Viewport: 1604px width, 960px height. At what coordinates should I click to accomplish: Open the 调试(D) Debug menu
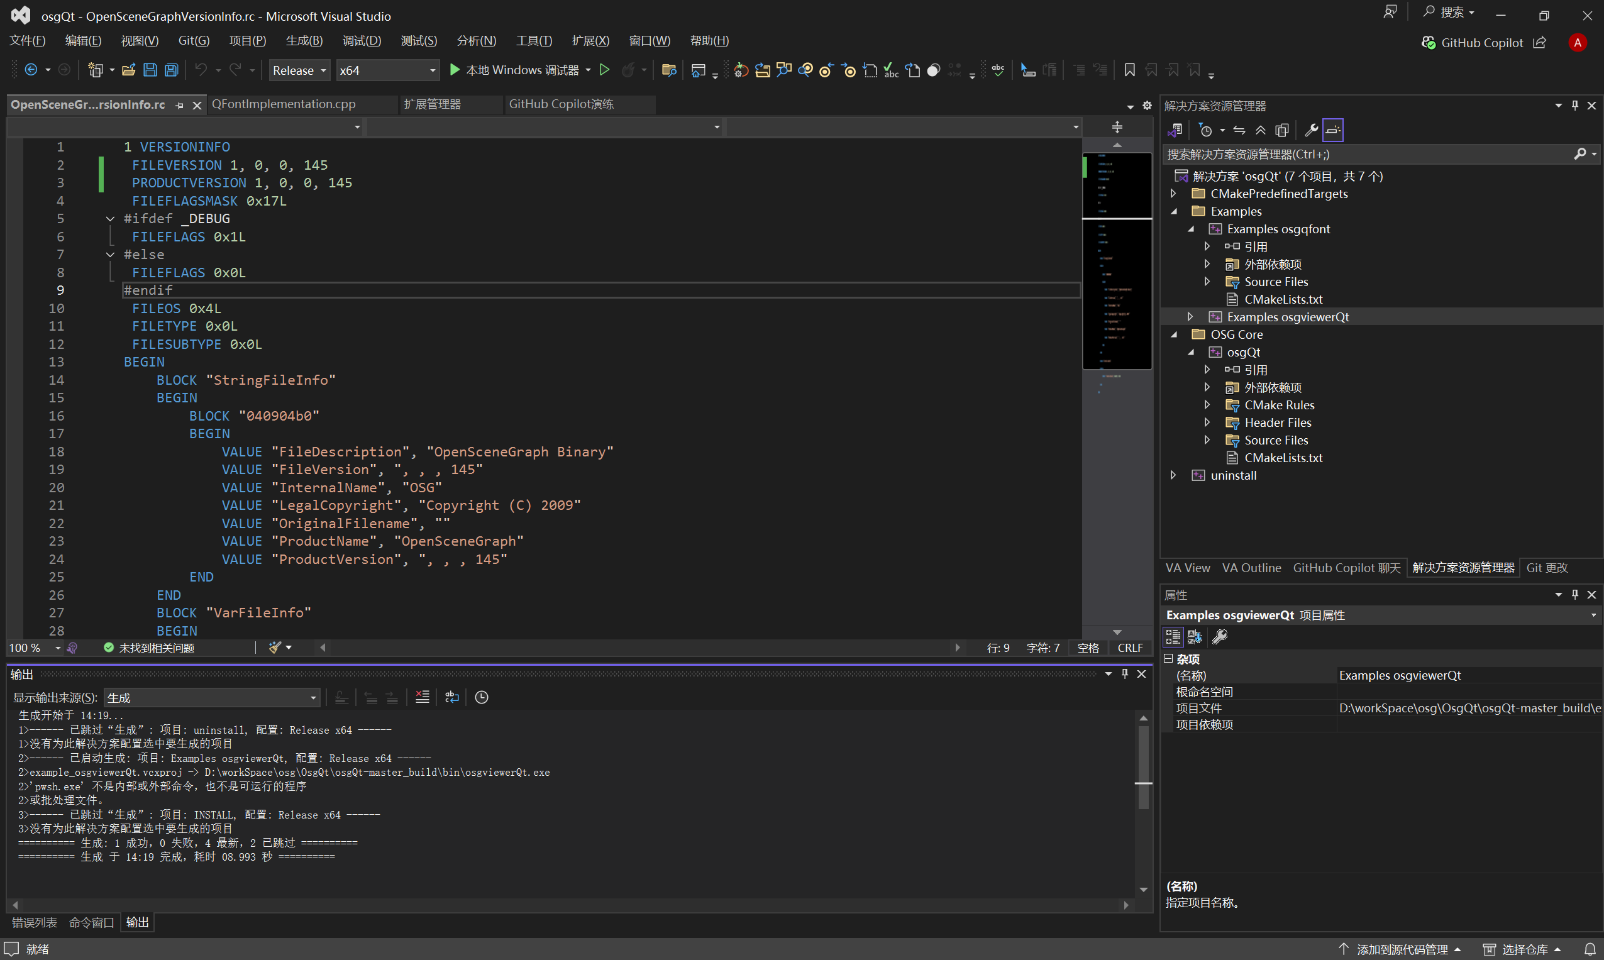[x=362, y=40]
